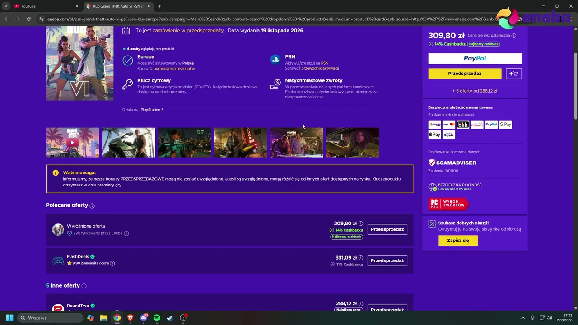Click the Eneba wallet payment icon
578x325 pixels.
pos(434,125)
